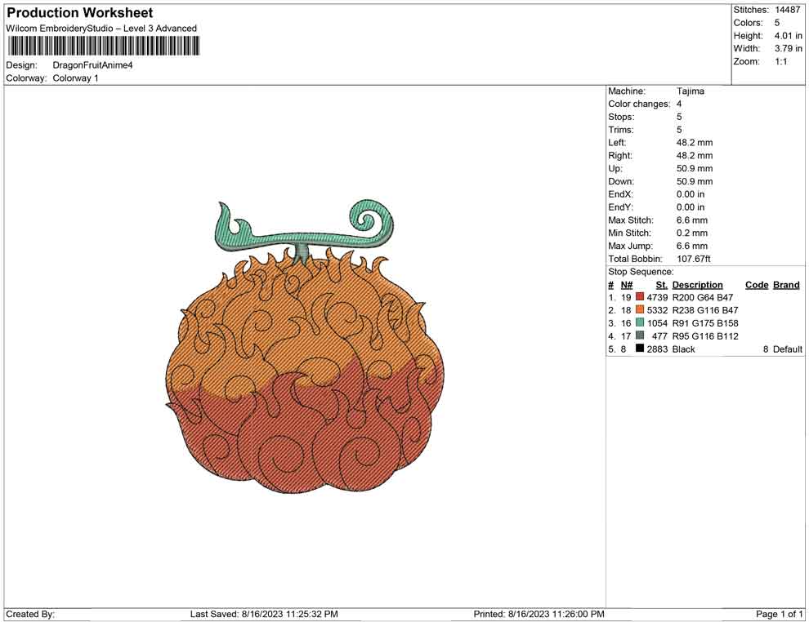Image resolution: width=809 pixels, height=622 pixels.
Task: Click the 'Stops:' label
Action: click(x=621, y=117)
